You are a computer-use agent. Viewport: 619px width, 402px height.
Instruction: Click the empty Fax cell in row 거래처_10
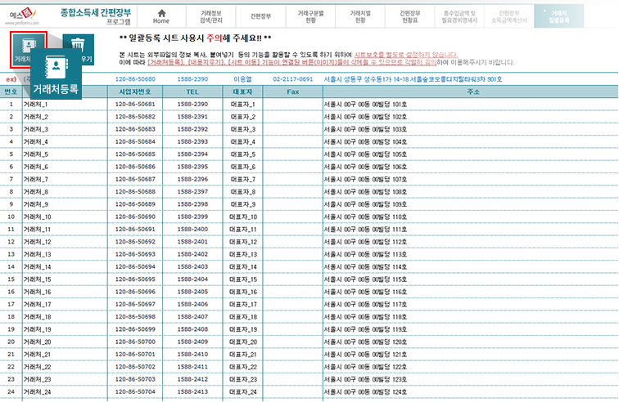pyautogui.click(x=292, y=217)
